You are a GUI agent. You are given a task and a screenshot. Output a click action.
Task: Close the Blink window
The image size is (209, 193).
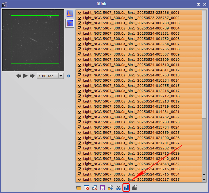tap(205, 5)
